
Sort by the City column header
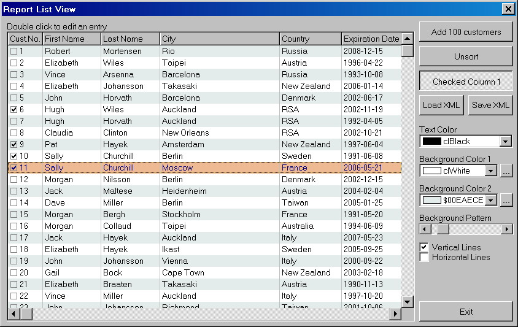point(219,39)
